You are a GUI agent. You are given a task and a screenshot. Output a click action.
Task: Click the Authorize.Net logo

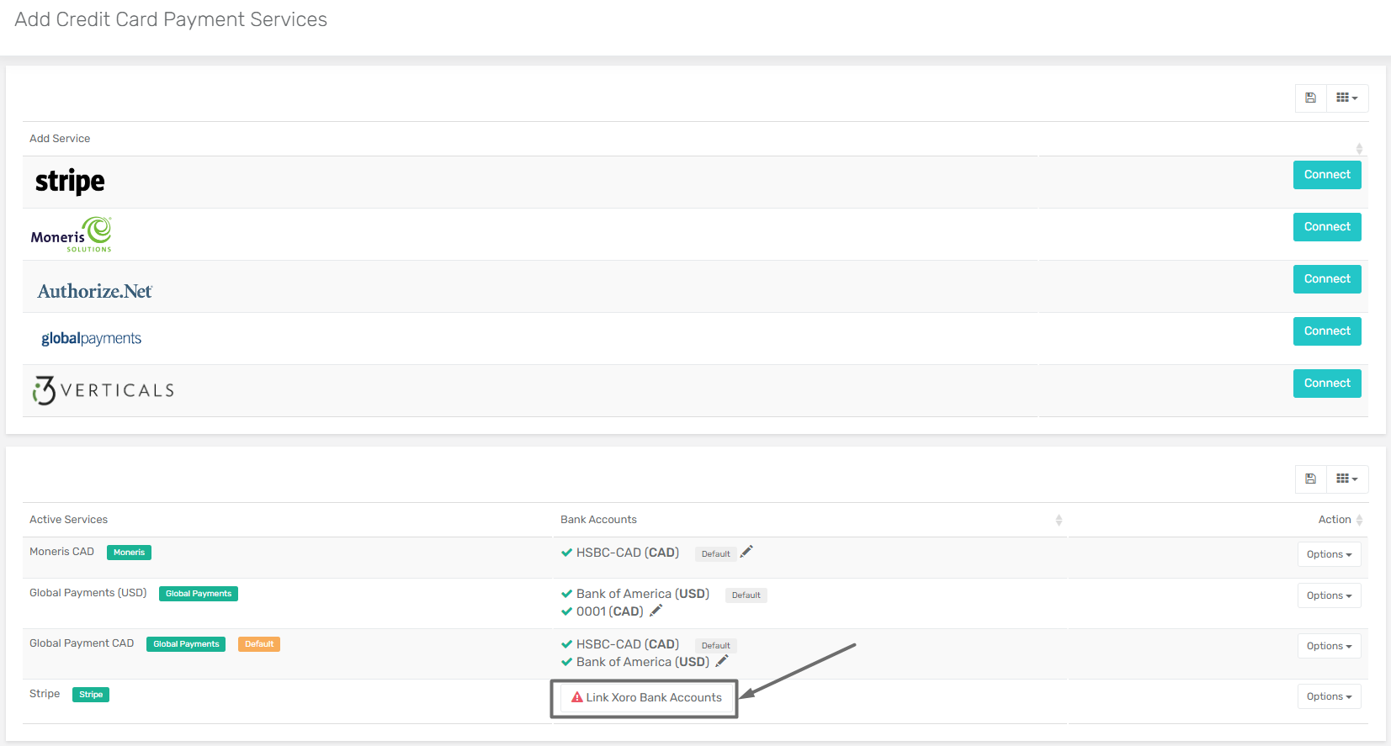pyautogui.click(x=95, y=291)
